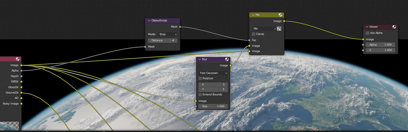Click the Blur Size 1.000 field
The width and height of the screenshot is (408, 132).
tap(213, 106)
